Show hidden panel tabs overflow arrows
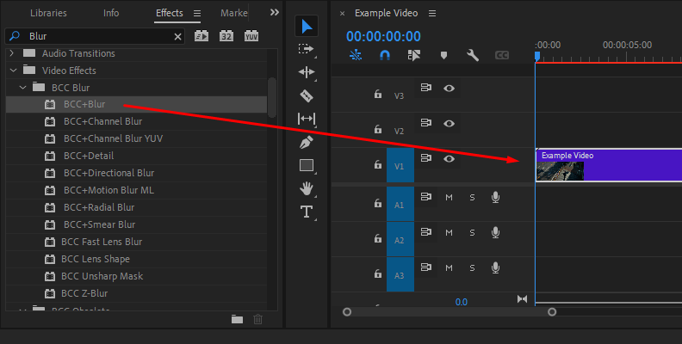Screen dimensions: 682x344 coord(275,12)
